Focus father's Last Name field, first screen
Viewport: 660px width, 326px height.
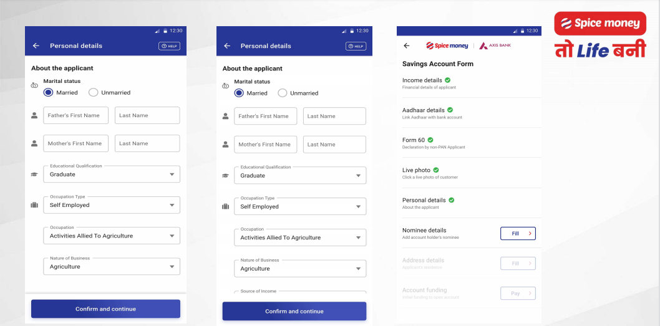pos(147,115)
